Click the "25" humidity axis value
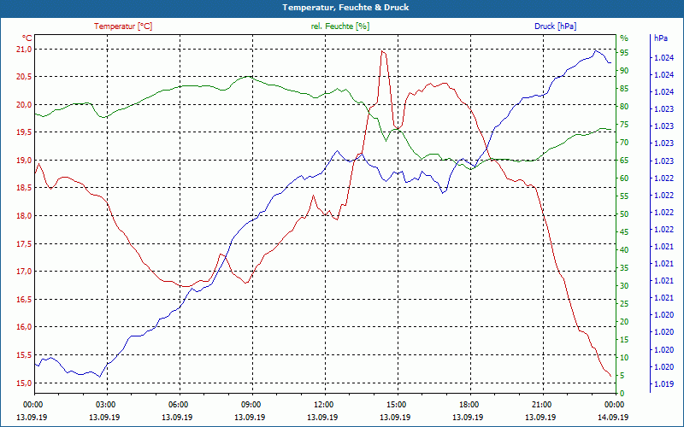The height and width of the screenshot is (427, 684). point(624,304)
